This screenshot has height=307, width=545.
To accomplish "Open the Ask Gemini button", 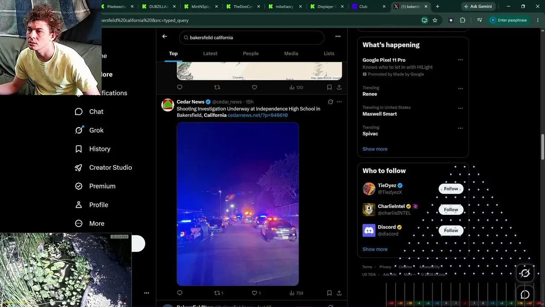I will 478,6.
